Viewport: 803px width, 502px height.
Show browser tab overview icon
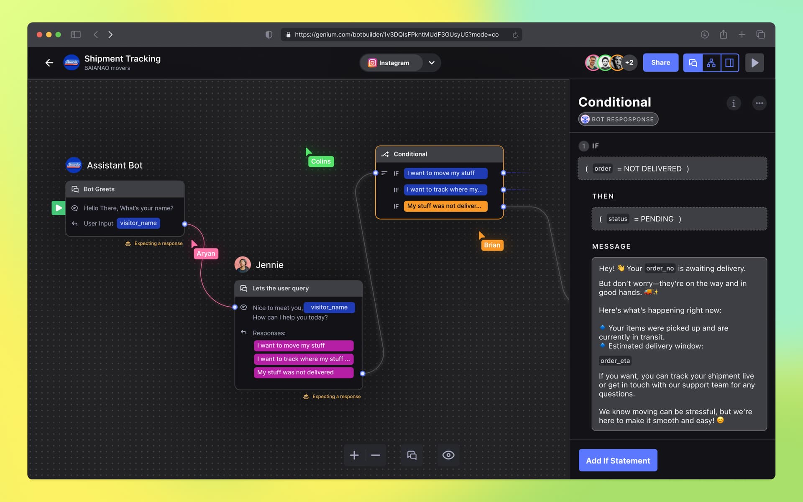pyautogui.click(x=760, y=34)
